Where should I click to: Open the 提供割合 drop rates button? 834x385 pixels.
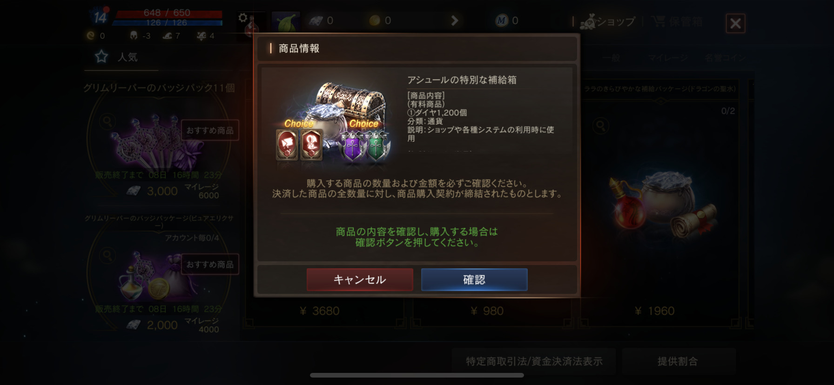(x=679, y=361)
